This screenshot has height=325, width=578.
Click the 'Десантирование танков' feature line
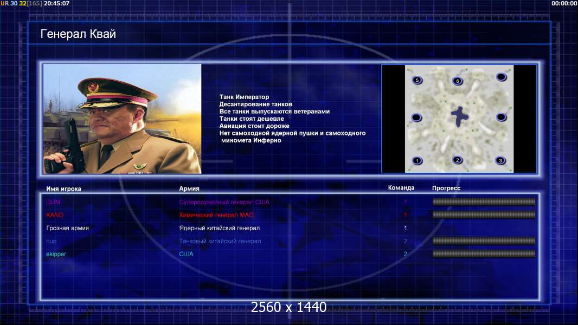coord(255,104)
